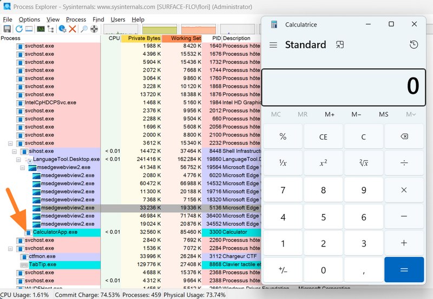Click the Kill Process red X icon
Image resolution: width=433 pixels, height=299 pixels.
point(73,29)
